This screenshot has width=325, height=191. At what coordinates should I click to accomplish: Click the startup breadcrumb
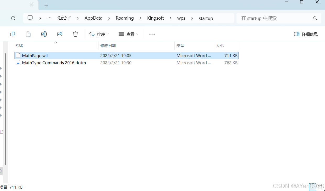click(206, 18)
